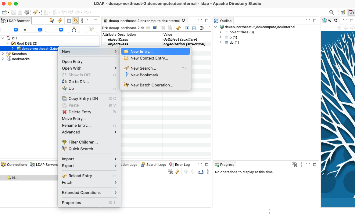355x215 pixels.
Task: Choose New Search... in the submenu
Action: click(x=155, y=68)
